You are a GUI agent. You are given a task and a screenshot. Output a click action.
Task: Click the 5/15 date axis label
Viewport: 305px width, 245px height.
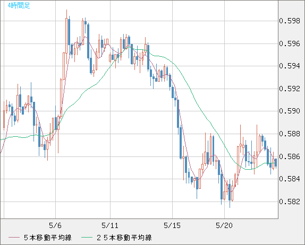pos(172,225)
